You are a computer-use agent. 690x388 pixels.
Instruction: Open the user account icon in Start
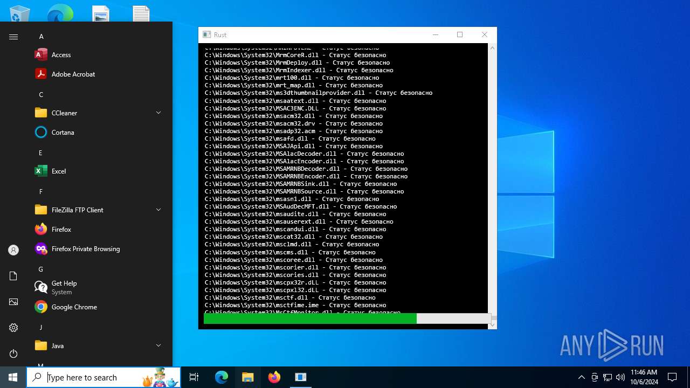(13, 250)
